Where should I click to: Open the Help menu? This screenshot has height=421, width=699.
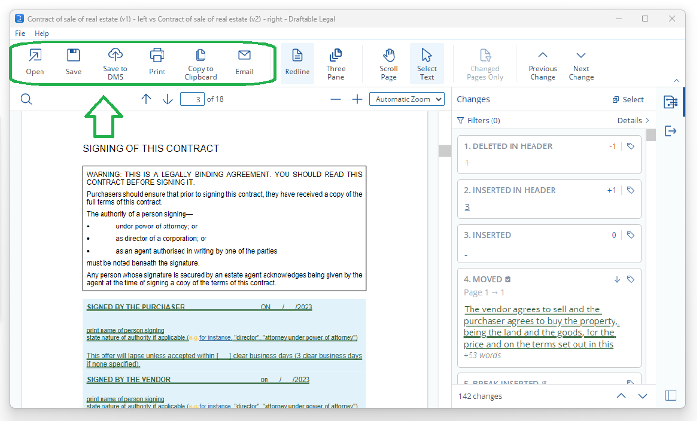pyautogui.click(x=42, y=33)
